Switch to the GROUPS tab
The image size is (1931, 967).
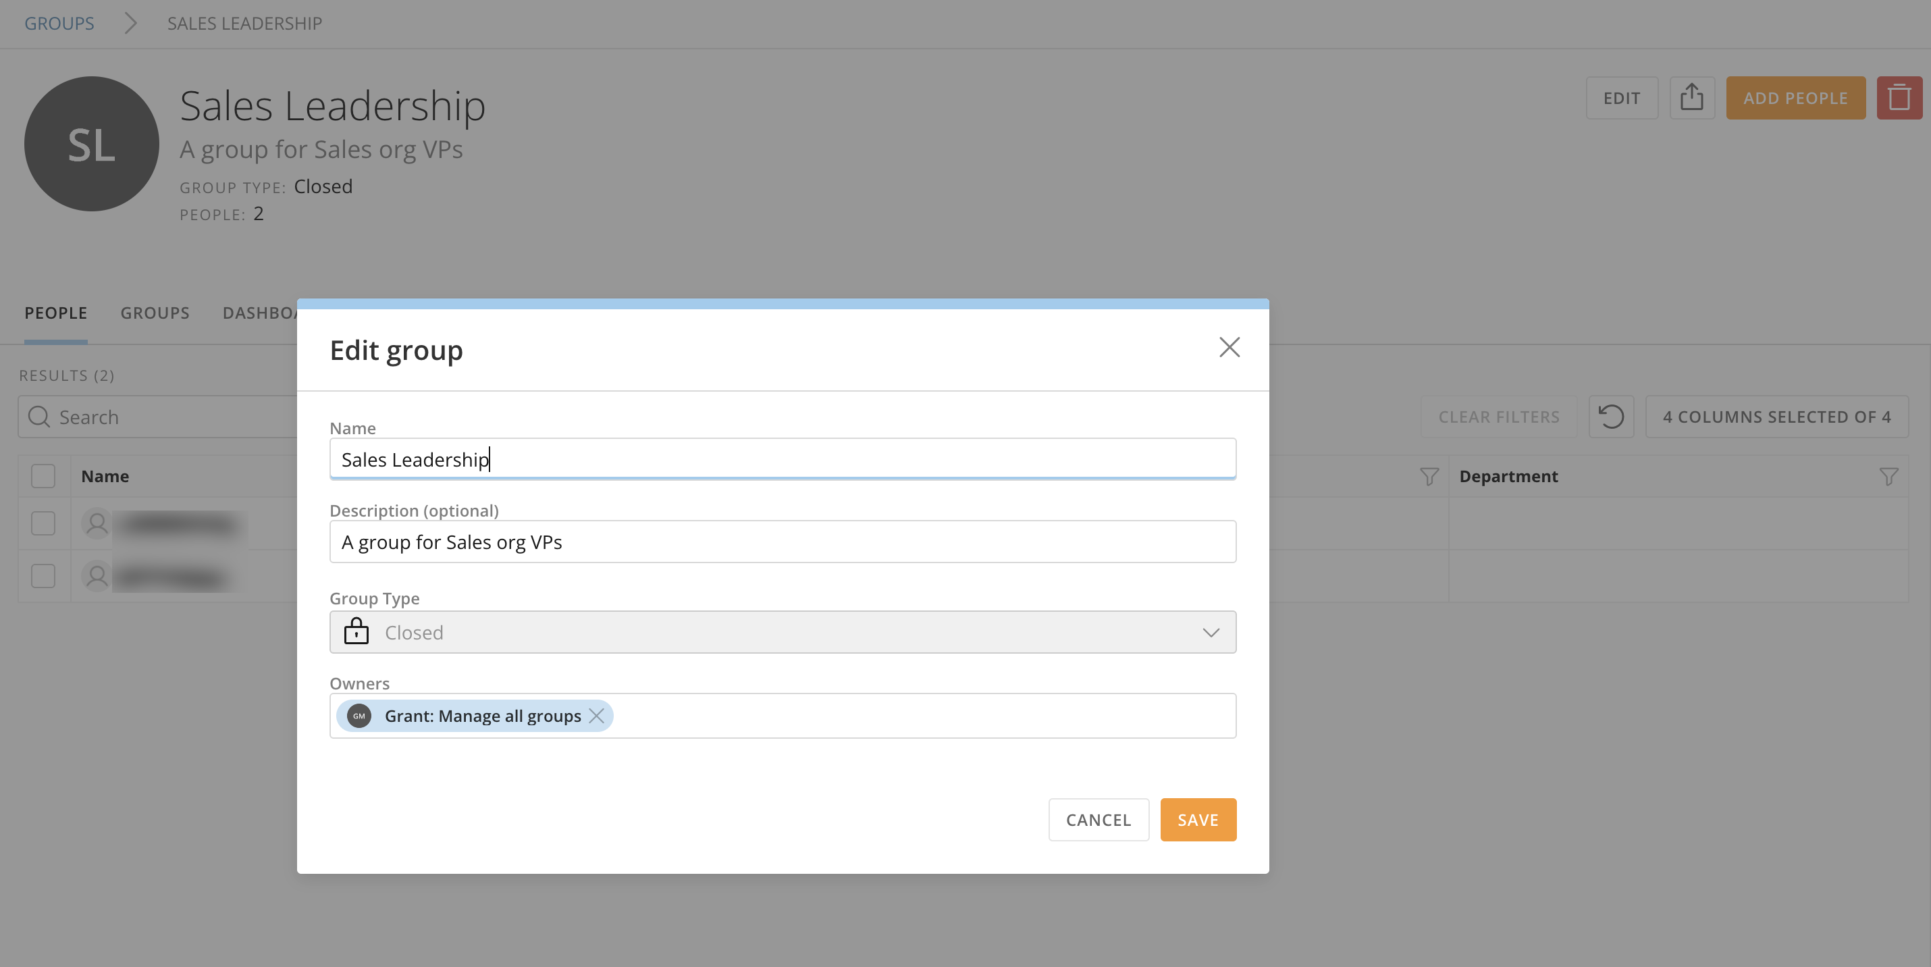click(155, 313)
